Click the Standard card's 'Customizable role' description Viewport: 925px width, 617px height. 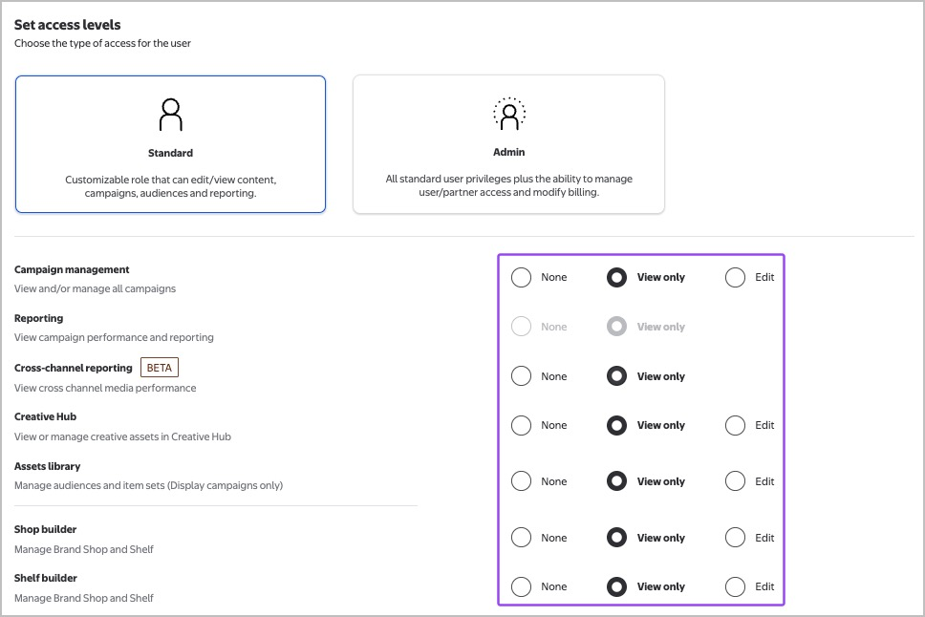click(x=170, y=186)
